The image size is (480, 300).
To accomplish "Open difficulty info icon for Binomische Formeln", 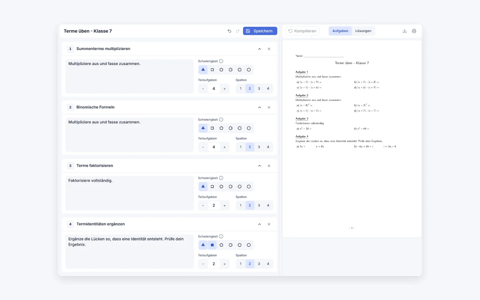I will (221, 120).
